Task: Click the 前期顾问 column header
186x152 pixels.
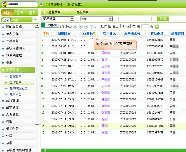Action: (x=177, y=34)
